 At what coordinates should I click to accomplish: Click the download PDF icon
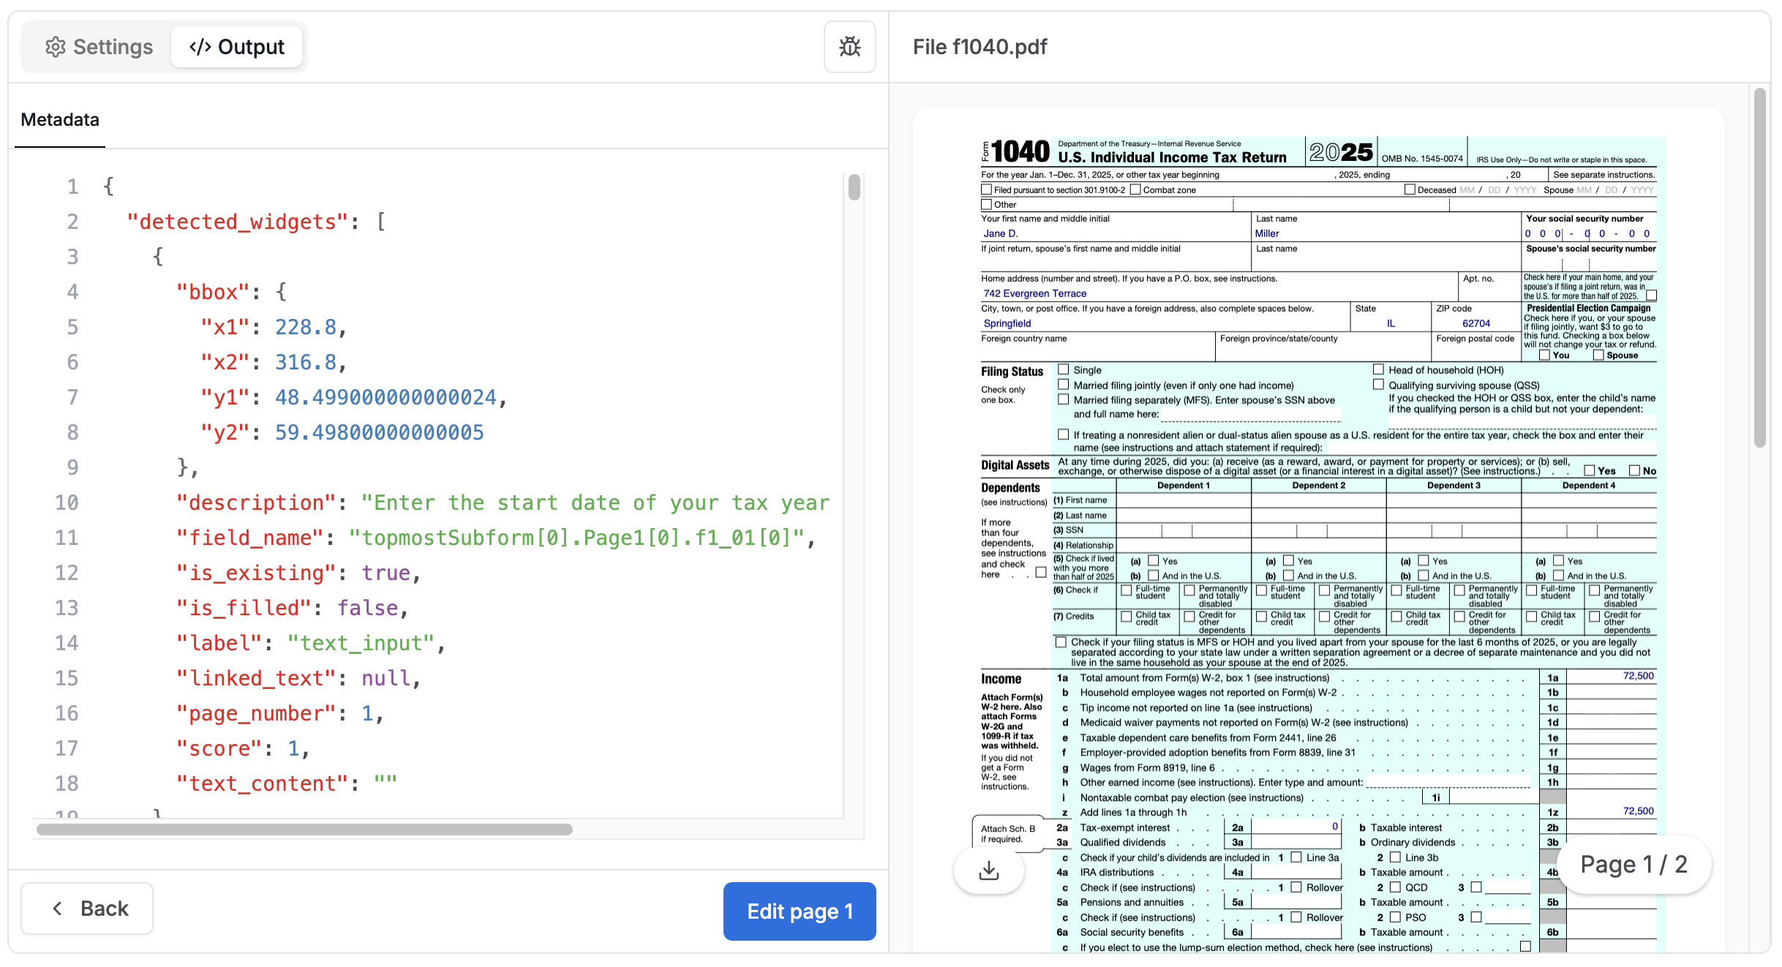coord(988,870)
